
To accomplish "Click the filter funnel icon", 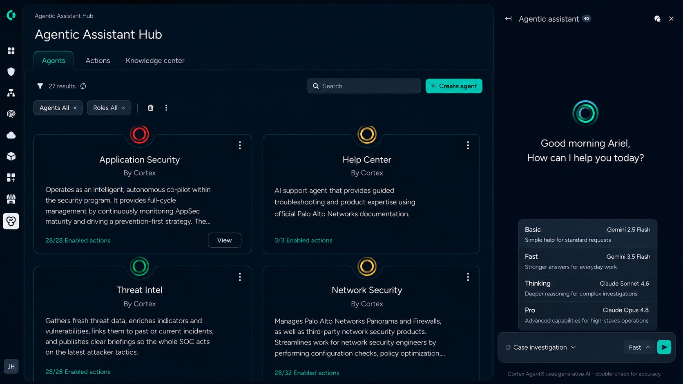I will pyautogui.click(x=40, y=86).
